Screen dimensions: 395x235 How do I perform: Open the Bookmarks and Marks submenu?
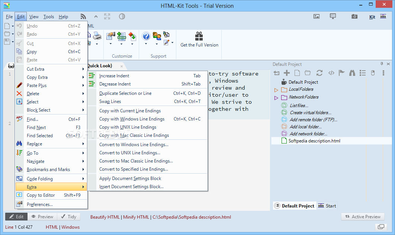tap(51, 170)
